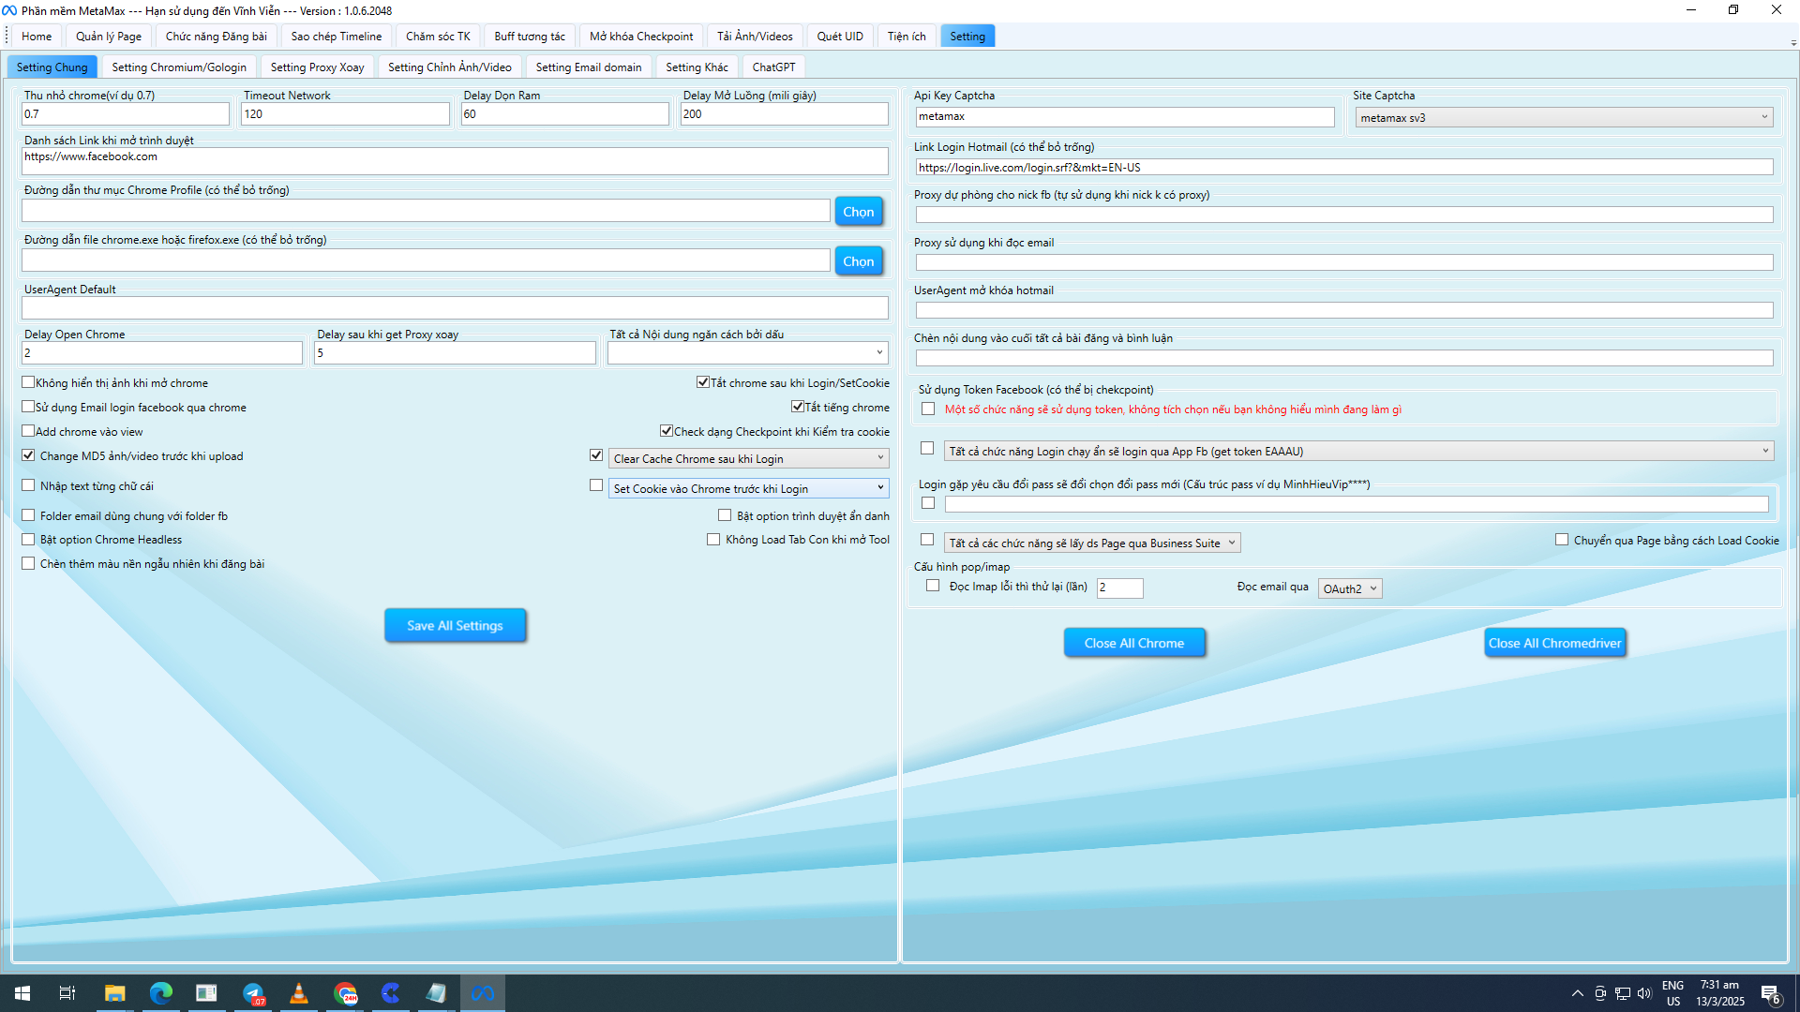The height and width of the screenshot is (1012, 1800).
Task: Open the Windows Start menu
Action: click(x=22, y=993)
